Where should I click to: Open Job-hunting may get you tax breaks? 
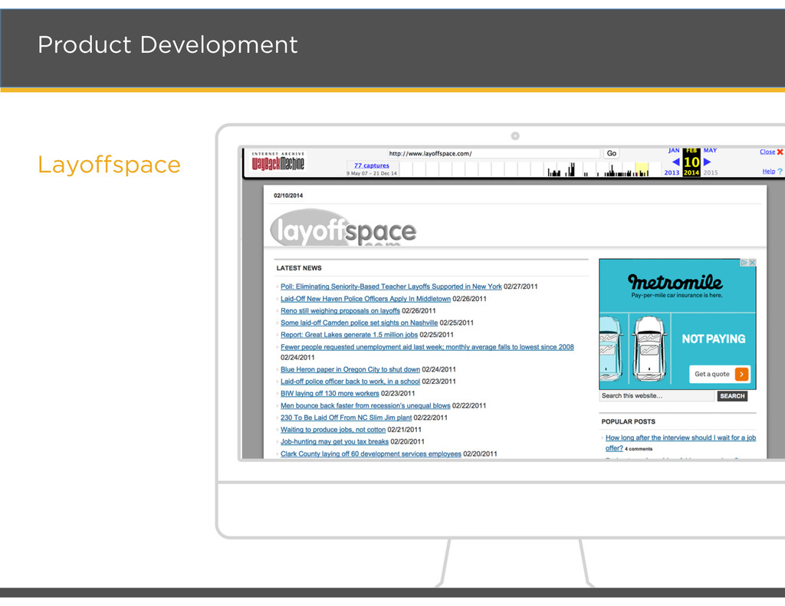(x=334, y=442)
